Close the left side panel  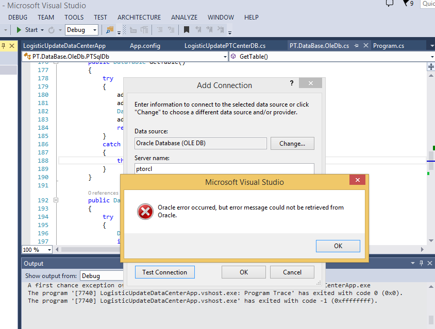[x=12, y=46]
